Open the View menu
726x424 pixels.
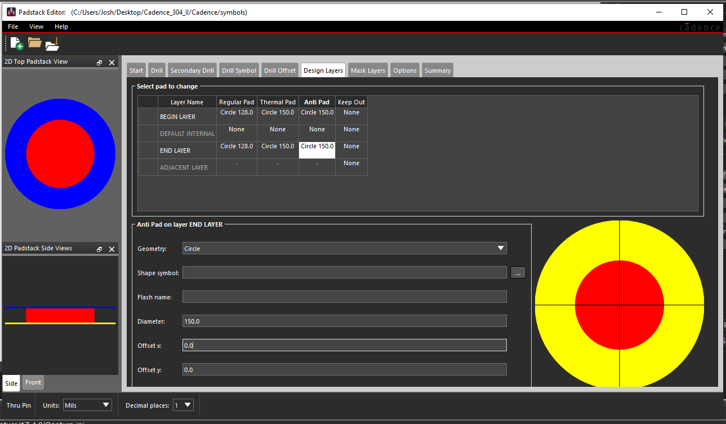click(37, 26)
